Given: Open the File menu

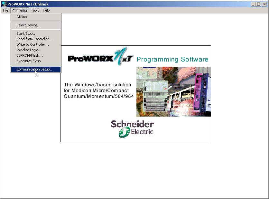Looking at the screenshot, I should (5, 10).
